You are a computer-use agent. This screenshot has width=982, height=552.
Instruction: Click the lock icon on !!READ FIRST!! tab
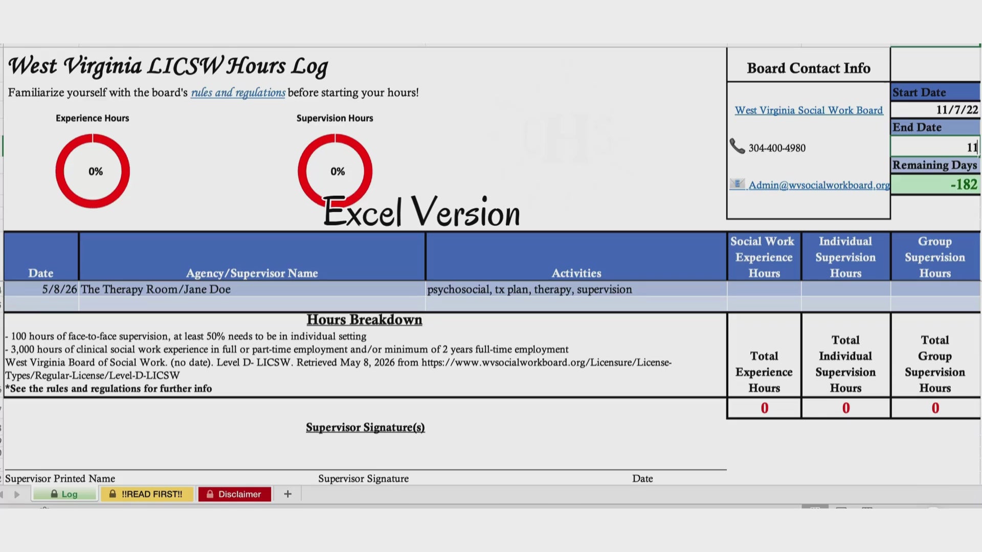click(113, 494)
